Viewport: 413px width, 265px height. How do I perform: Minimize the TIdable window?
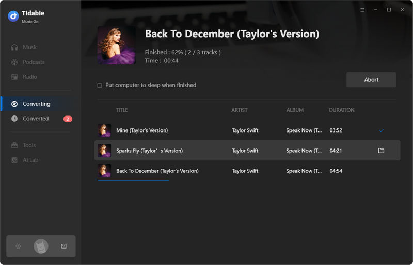click(376, 10)
